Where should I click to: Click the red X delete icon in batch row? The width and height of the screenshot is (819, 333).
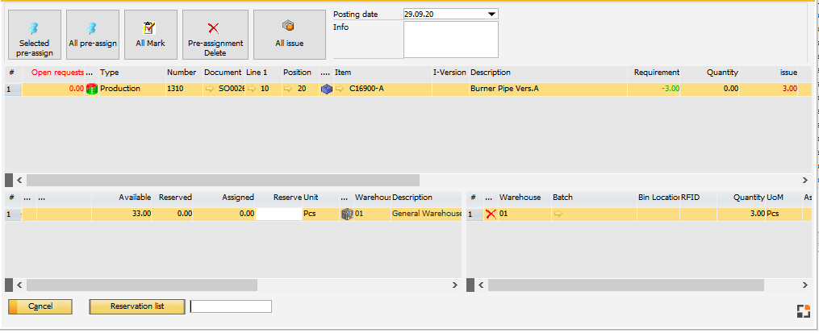pos(490,214)
